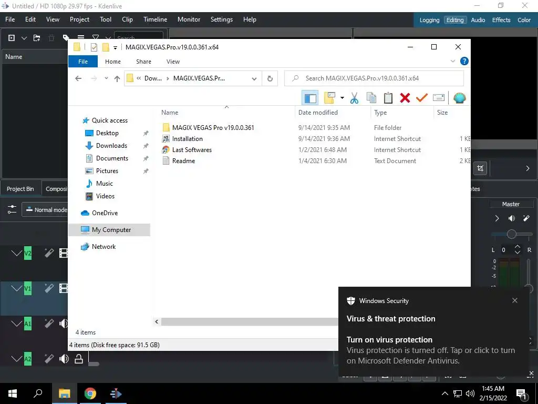Open Kdenlive Timeline menu
Viewport: 538px width, 404px height.
coord(155,19)
